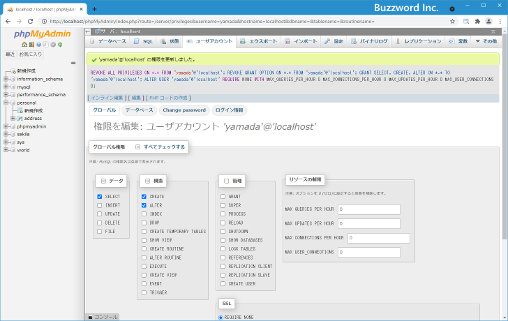
Task: Open the コンソール bar at bottom
Action: pyautogui.click(x=103, y=317)
